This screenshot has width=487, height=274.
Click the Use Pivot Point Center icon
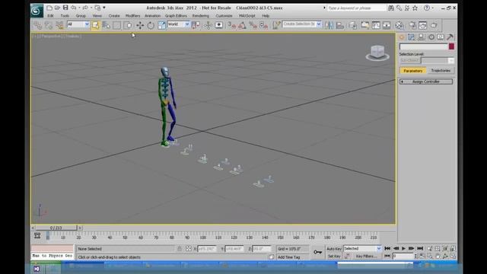tap(196, 25)
